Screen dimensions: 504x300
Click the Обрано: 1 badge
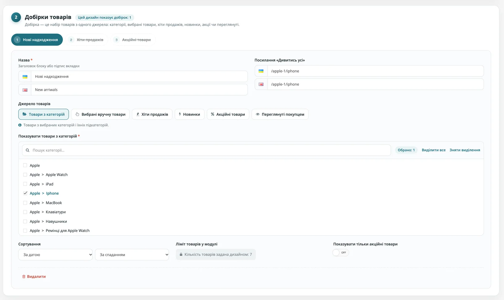point(406,150)
